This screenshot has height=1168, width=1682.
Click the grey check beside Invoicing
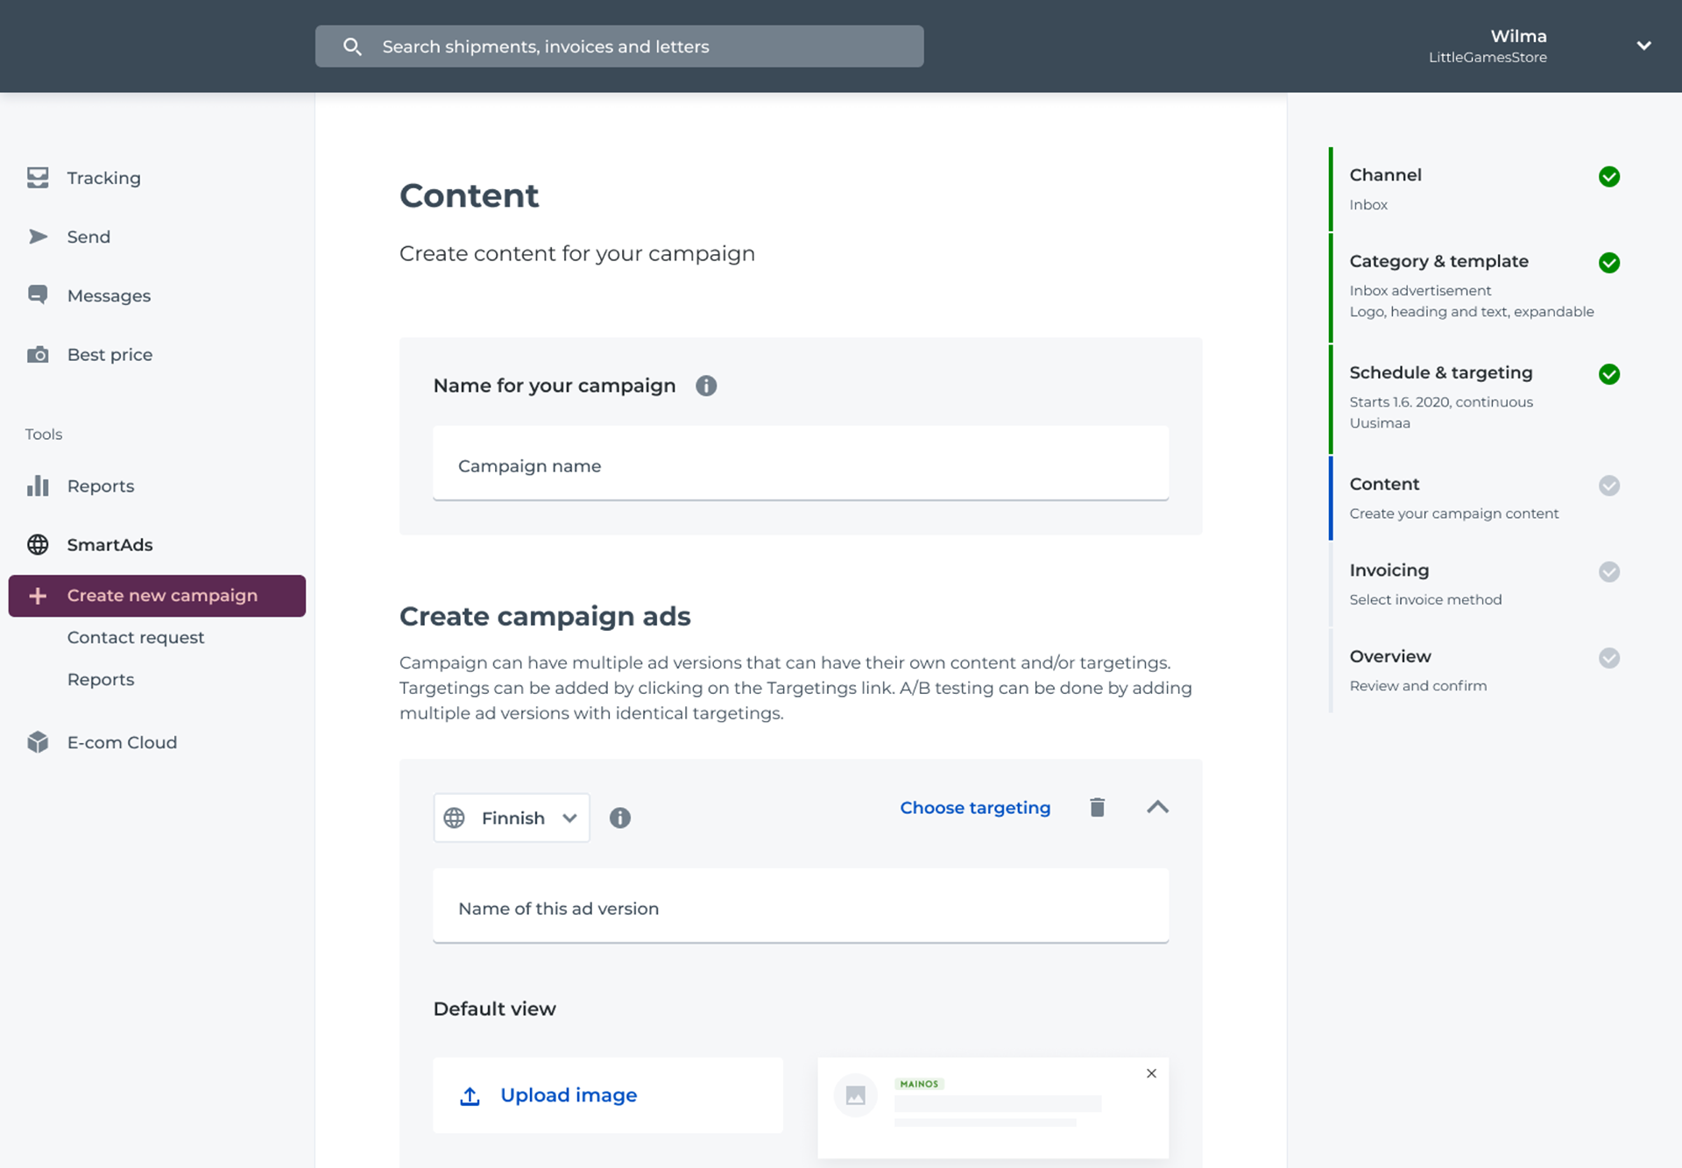1609,571
